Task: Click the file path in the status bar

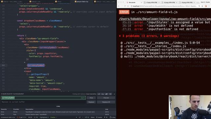Action: (x=8, y=117)
